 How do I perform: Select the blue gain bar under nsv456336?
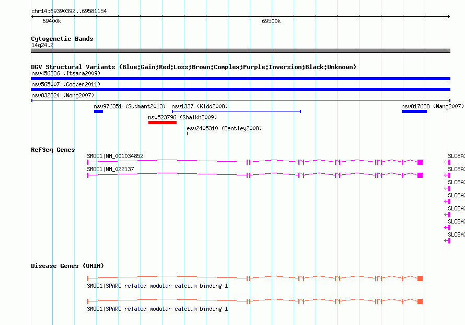click(x=240, y=79)
